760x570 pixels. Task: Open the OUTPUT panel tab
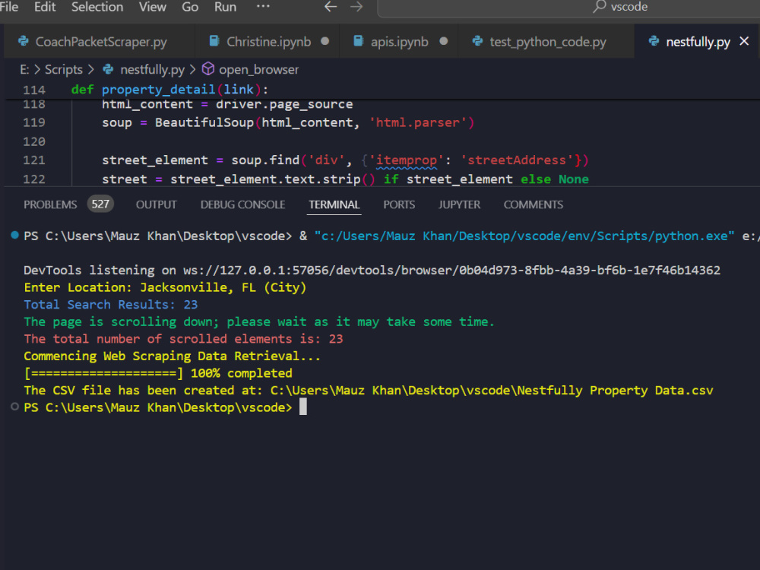[156, 204]
